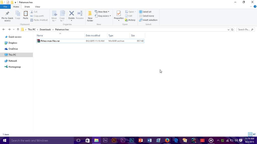Select Dropbox in navigation pane
Screen dimensions: 257x144
pos(13,43)
